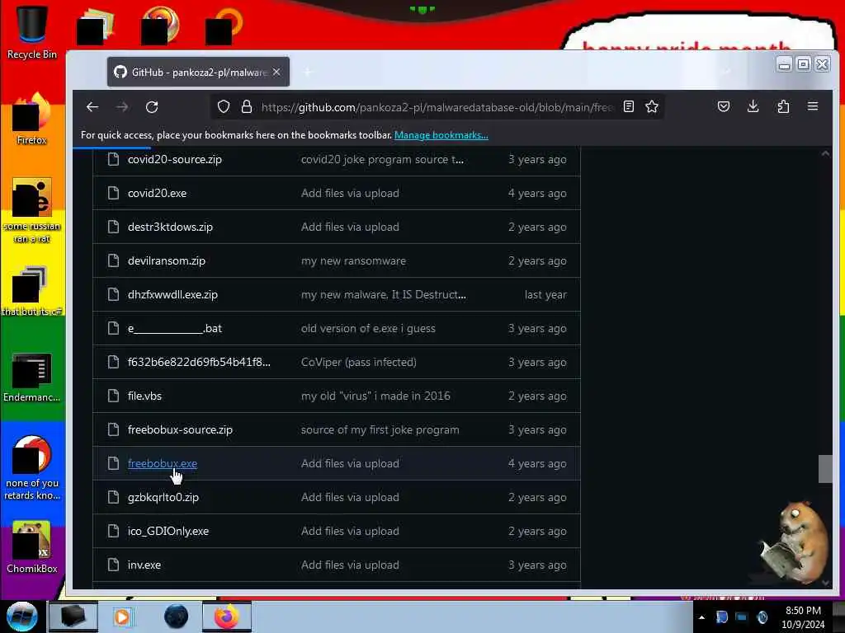845x633 pixels.
Task: Click the address bar URL field
Action: point(437,107)
